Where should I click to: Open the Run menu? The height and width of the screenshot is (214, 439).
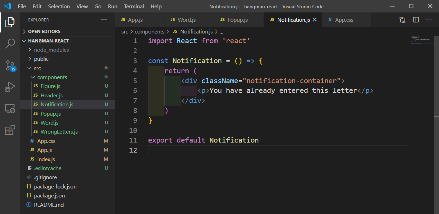click(113, 6)
